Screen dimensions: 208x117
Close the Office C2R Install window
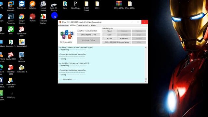[145, 22]
